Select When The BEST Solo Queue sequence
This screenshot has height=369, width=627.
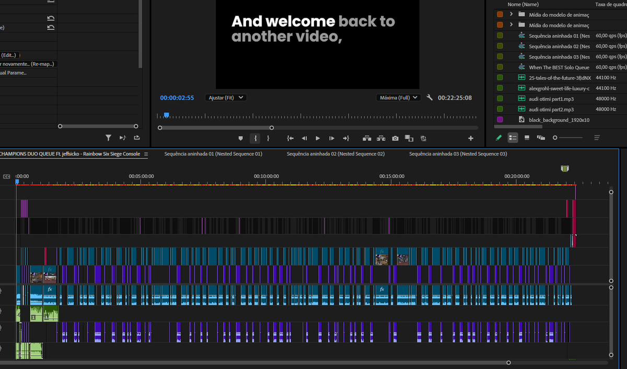tap(559, 67)
